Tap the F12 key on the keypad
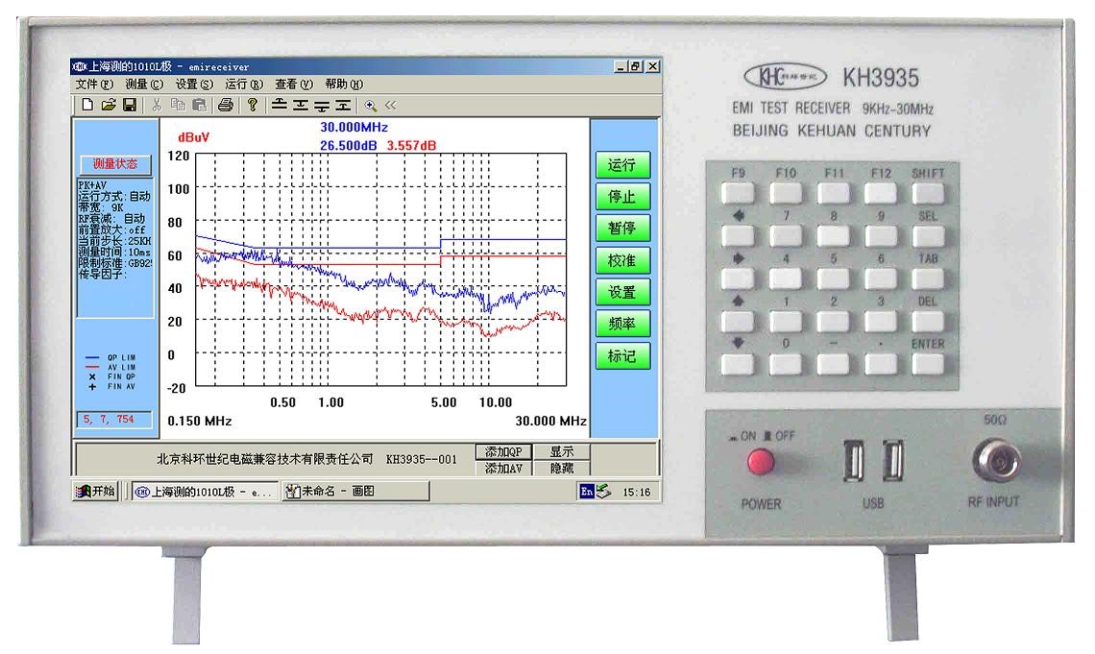1095x654 pixels. pos(881,193)
